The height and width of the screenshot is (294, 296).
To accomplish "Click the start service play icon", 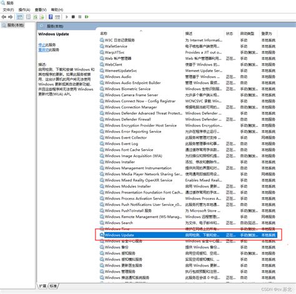I will tap(67, 17).
